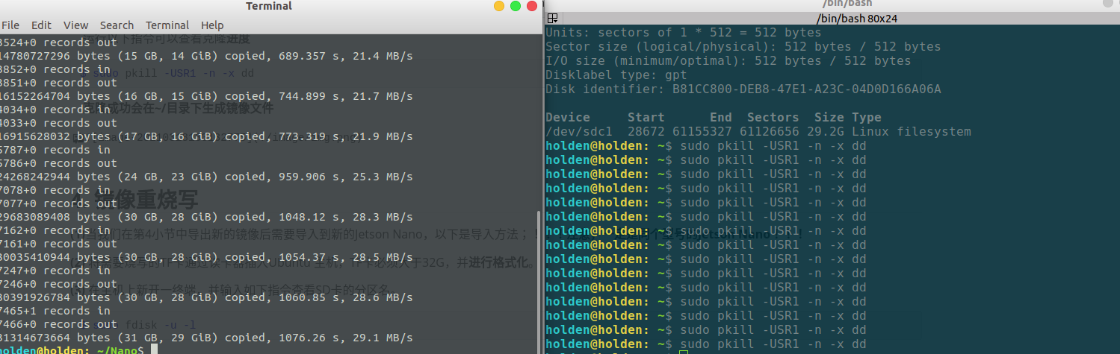Click the 24268242944 bytes copied line

(206, 177)
